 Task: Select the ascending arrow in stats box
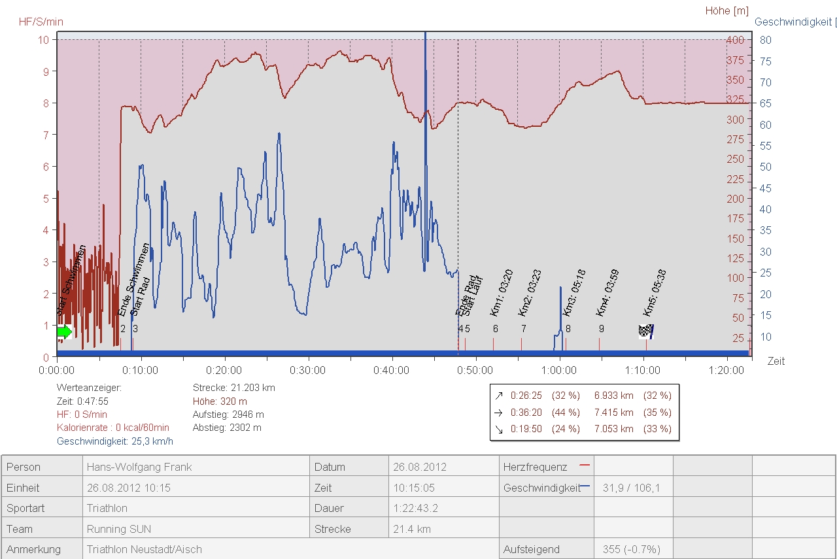click(500, 396)
